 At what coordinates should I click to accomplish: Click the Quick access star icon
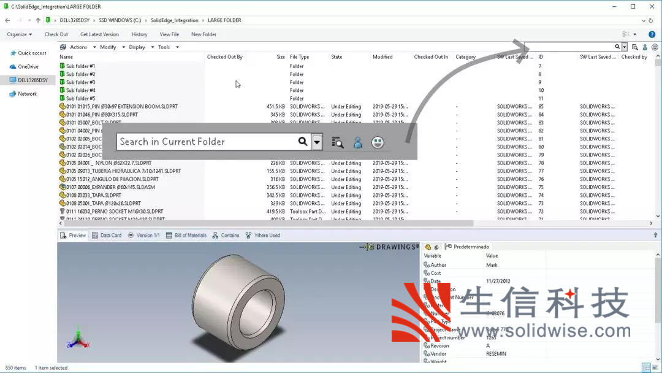pyautogui.click(x=13, y=53)
